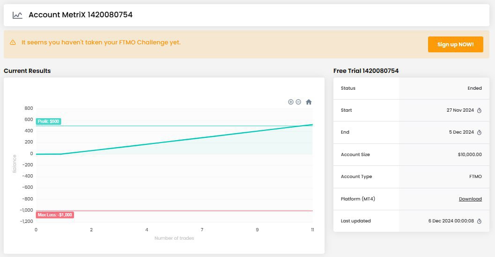Click the Account MetriX chart icon

click(x=17, y=15)
